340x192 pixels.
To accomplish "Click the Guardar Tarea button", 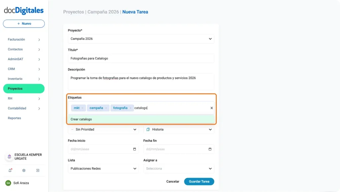I will click(x=199, y=181).
